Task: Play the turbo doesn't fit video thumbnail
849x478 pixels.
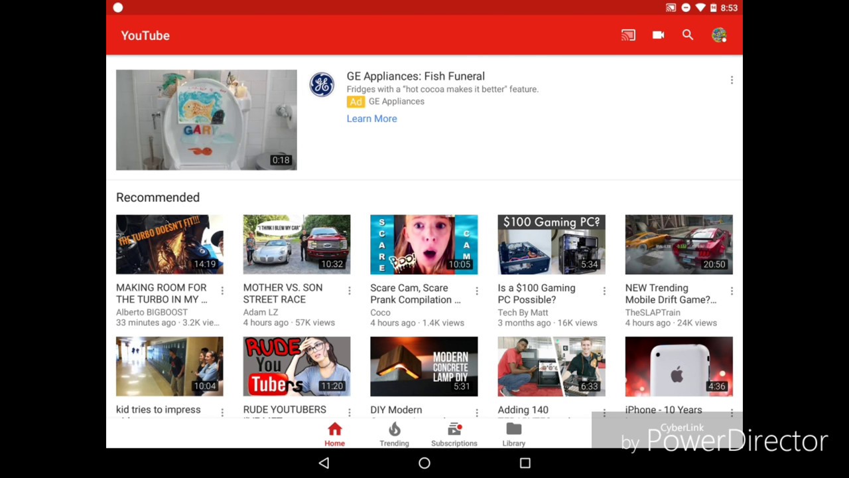Action: pyautogui.click(x=170, y=244)
